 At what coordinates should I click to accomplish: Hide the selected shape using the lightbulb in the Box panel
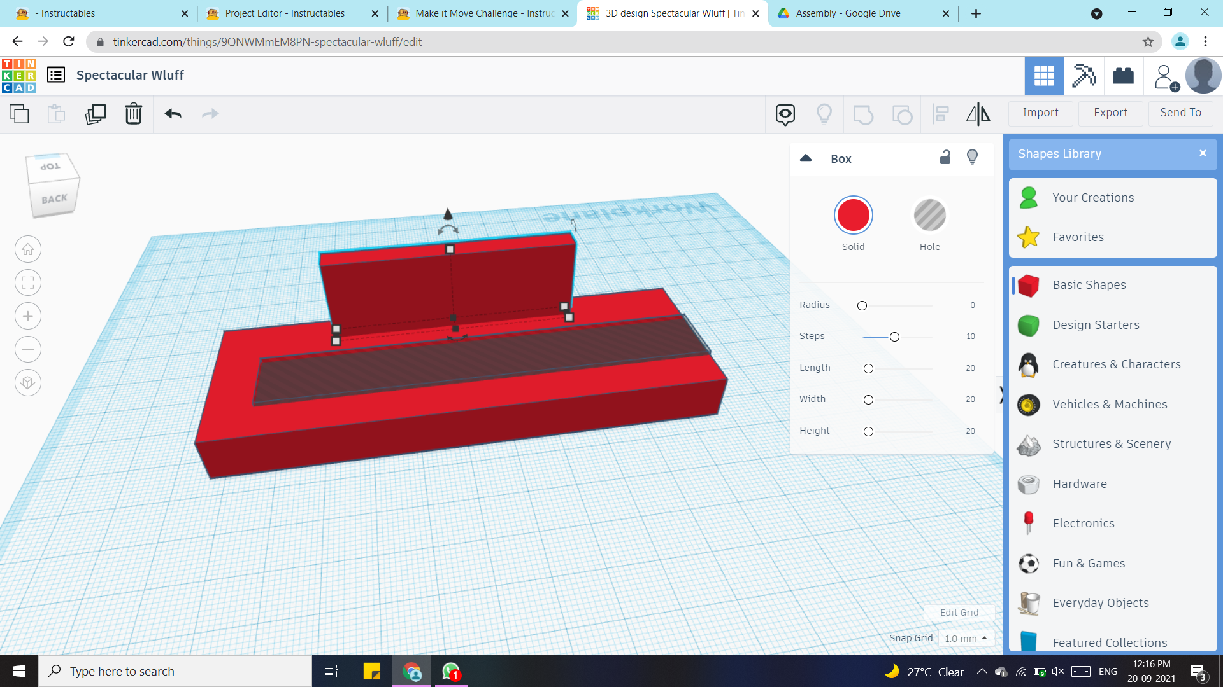972,158
